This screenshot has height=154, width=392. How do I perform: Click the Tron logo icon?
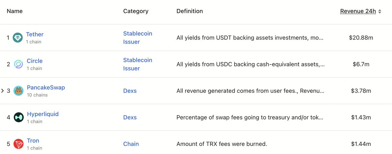click(x=18, y=144)
